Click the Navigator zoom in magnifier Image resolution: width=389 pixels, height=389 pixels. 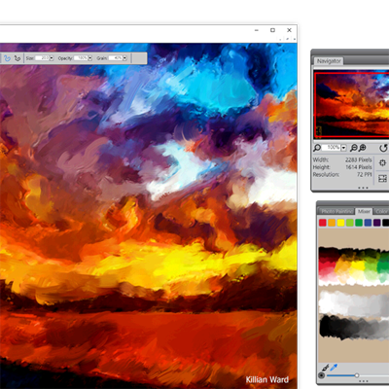362,148
